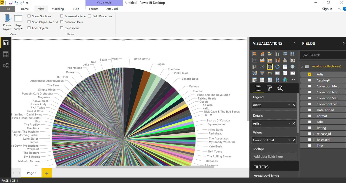Enable Snap Objects to Grid checkbox
346x183 pixels.
29,22
